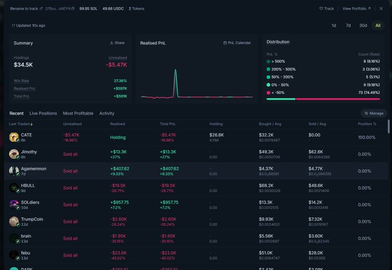The width and height of the screenshot is (392, 270).
Task: Click '$14.2K' sold in SOLdiers row
Action: tap(315, 202)
